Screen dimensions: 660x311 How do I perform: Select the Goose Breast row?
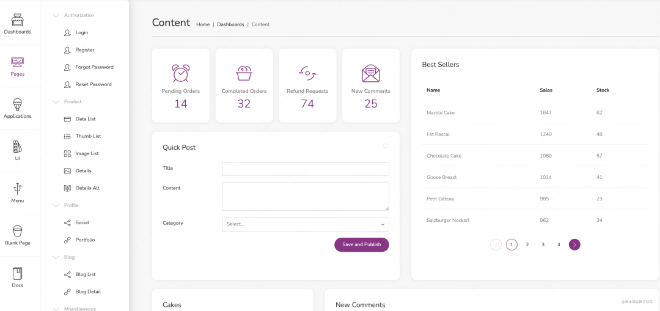point(535,177)
